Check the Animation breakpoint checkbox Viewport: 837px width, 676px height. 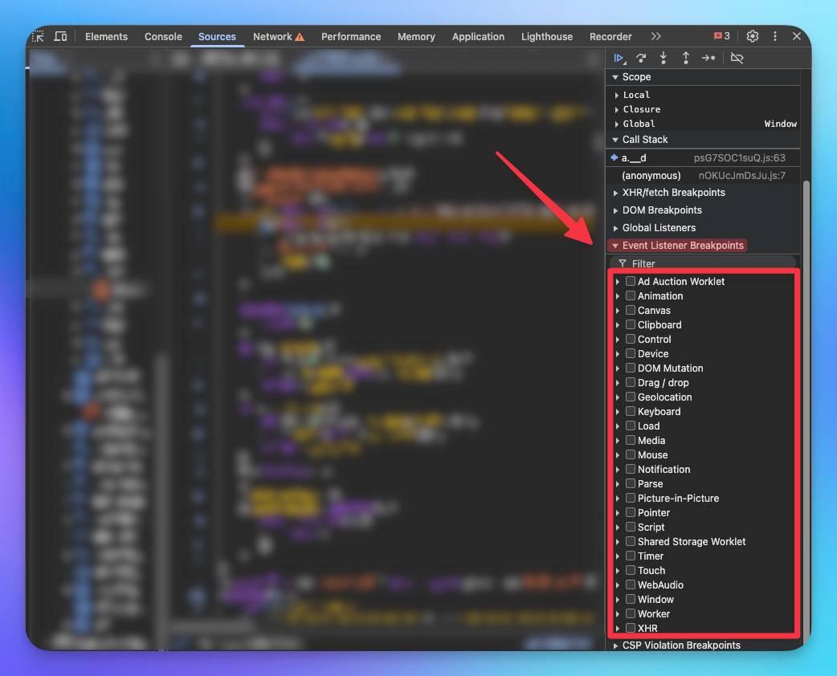tap(631, 295)
